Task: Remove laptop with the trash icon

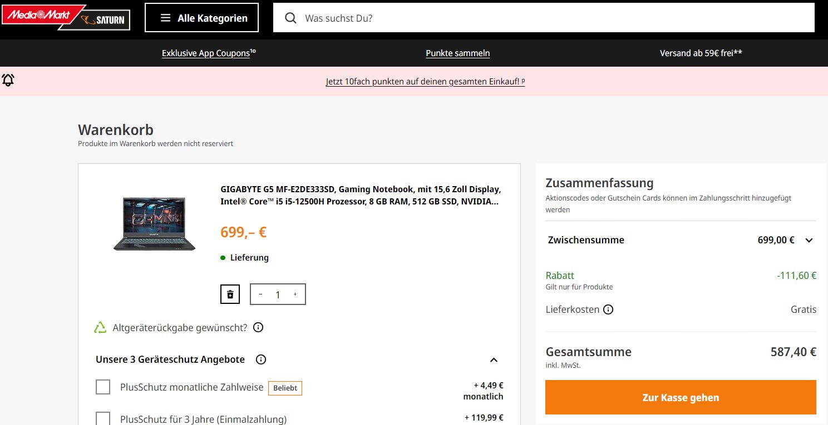Action: point(230,294)
